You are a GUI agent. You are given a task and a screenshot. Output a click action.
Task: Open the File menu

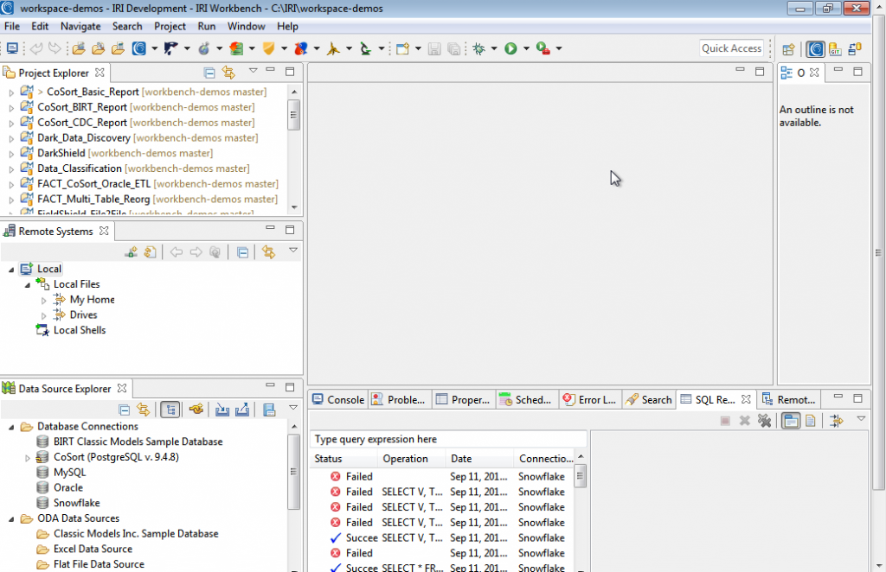(x=12, y=27)
